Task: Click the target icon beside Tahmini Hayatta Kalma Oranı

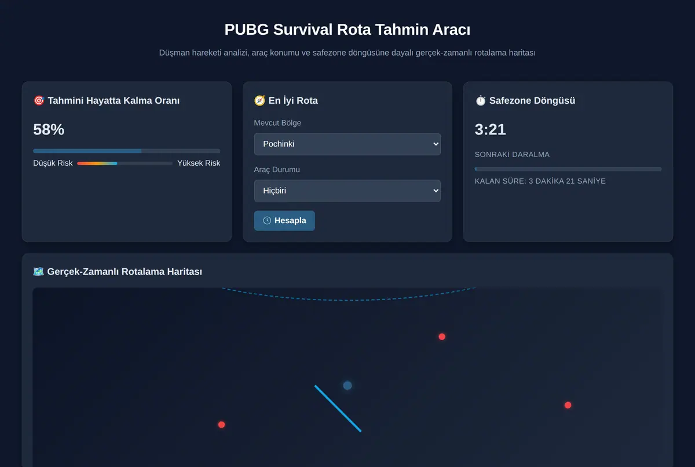Action: pos(39,100)
